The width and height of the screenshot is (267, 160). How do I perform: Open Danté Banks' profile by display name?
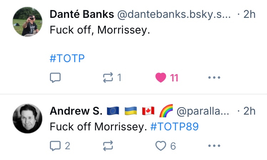click(x=82, y=14)
